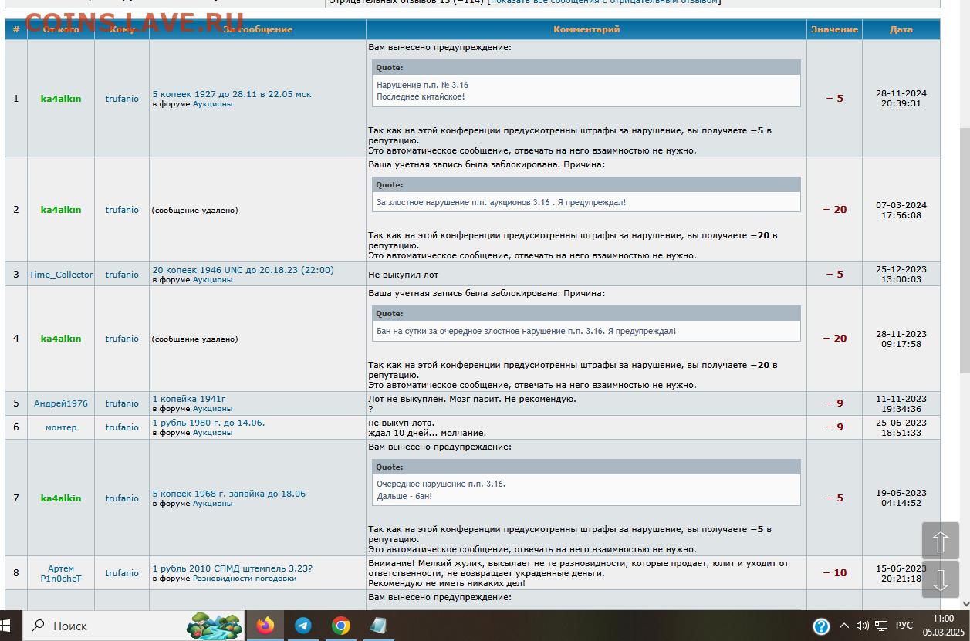Open the volume control in tray
Viewport: 970px width, 641px height.
coord(863,626)
